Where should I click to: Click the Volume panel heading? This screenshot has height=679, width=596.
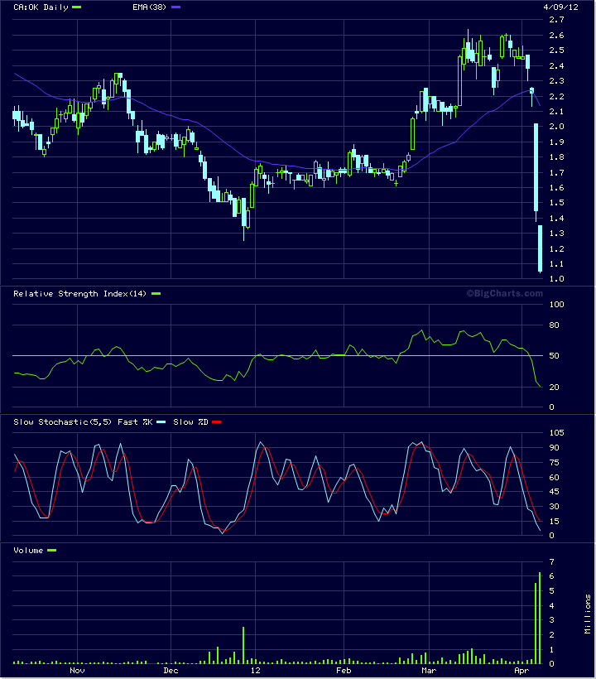click(28, 551)
